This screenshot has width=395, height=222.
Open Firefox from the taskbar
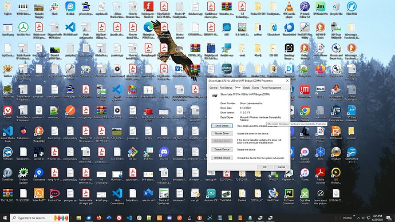98,218
